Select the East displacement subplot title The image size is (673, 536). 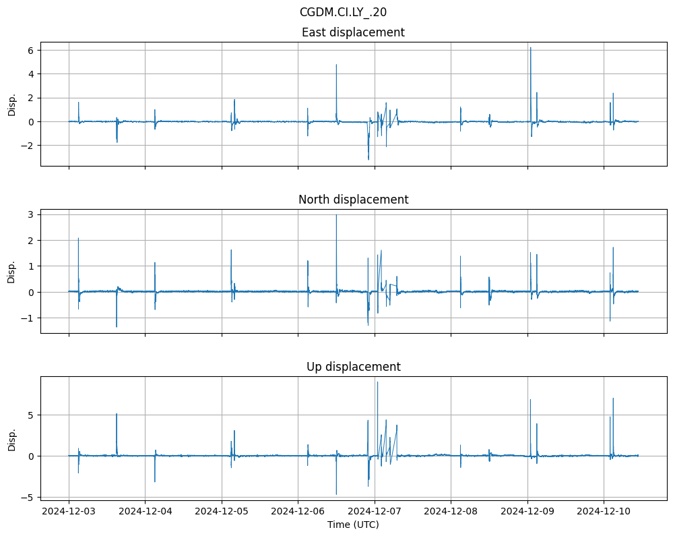tap(353, 32)
